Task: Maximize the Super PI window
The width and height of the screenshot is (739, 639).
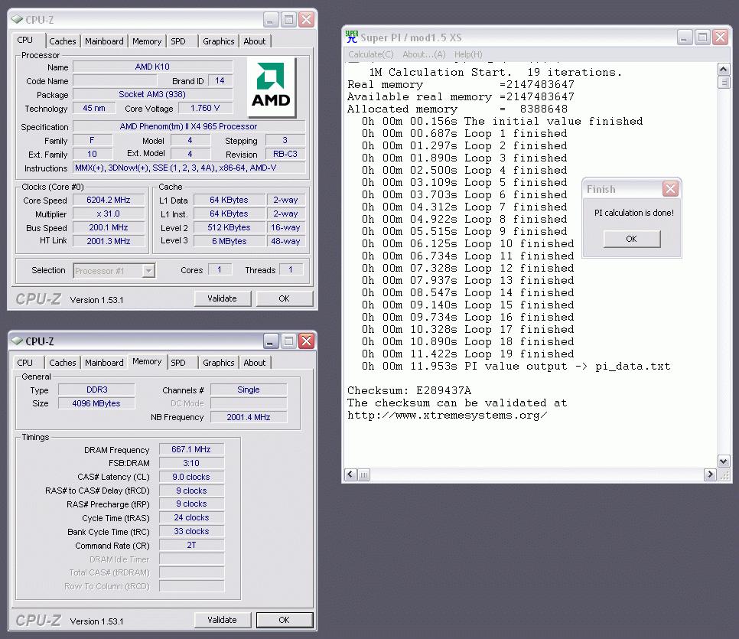Action: (702, 37)
